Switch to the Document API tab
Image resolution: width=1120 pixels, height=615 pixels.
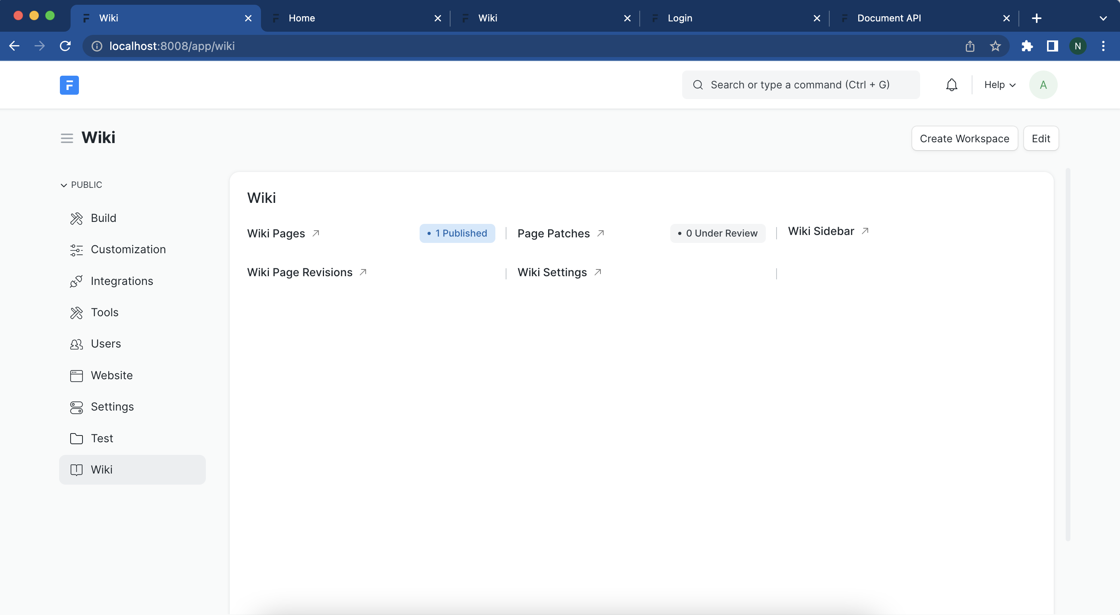(889, 18)
